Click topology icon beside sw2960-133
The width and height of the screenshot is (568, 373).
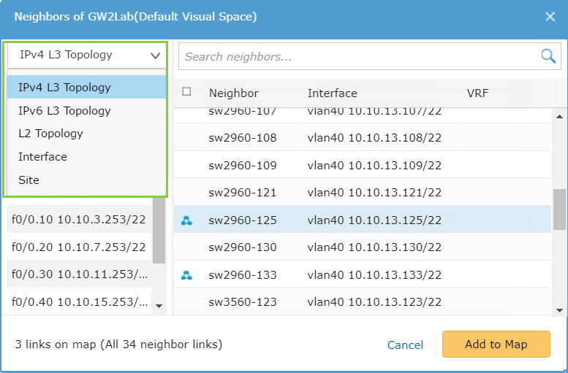tap(186, 275)
